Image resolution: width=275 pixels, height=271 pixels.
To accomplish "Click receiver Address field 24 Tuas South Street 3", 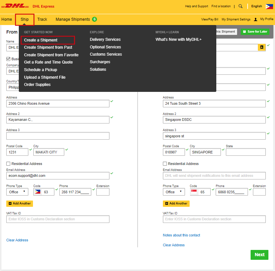I will point(214,103).
